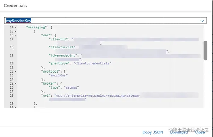The height and width of the screenshot is (137, 213).
Task: Select the myServiceKey text field
Action: (105, 21)
